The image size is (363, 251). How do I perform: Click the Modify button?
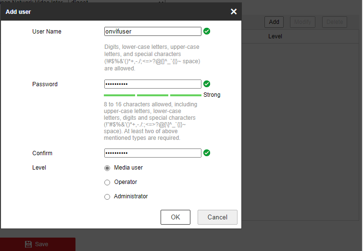[x=302, y=22]
